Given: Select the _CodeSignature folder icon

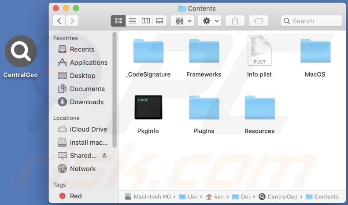Looking at the screenshot, I should [148, 51].
